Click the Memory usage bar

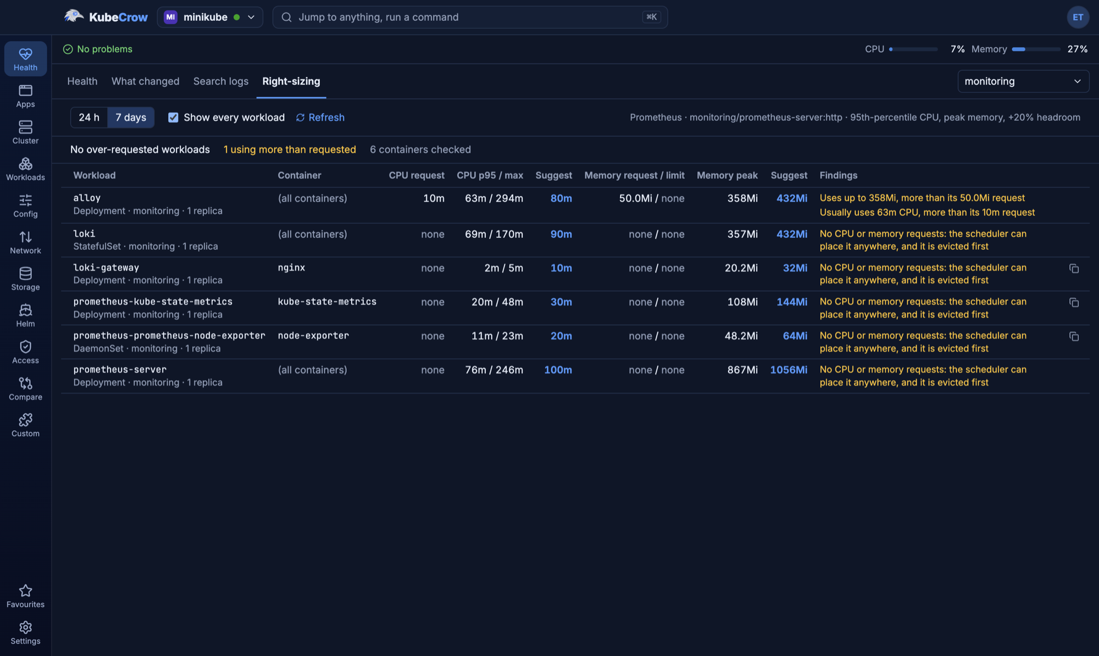[x=1036, y=49]
